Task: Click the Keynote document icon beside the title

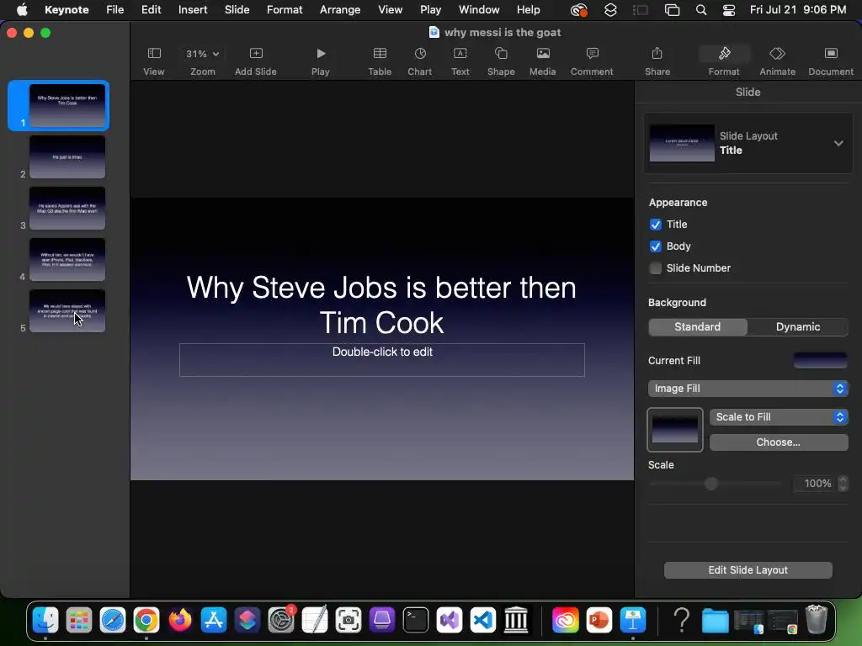Action: point(434,33)
